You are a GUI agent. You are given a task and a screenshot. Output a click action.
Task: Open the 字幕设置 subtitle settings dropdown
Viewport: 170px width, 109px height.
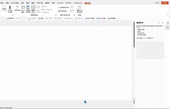[x=63, y=11]
